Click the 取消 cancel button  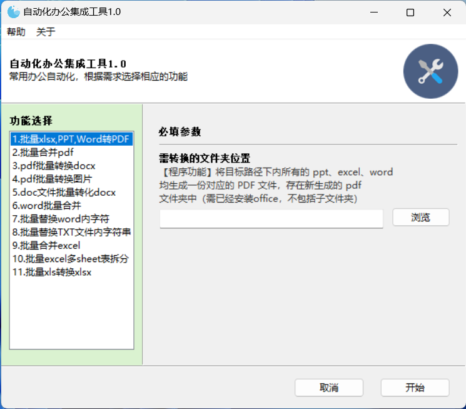(x=329, y=388)
